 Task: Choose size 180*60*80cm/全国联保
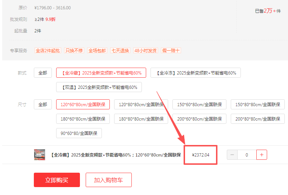tap(83, 119)
